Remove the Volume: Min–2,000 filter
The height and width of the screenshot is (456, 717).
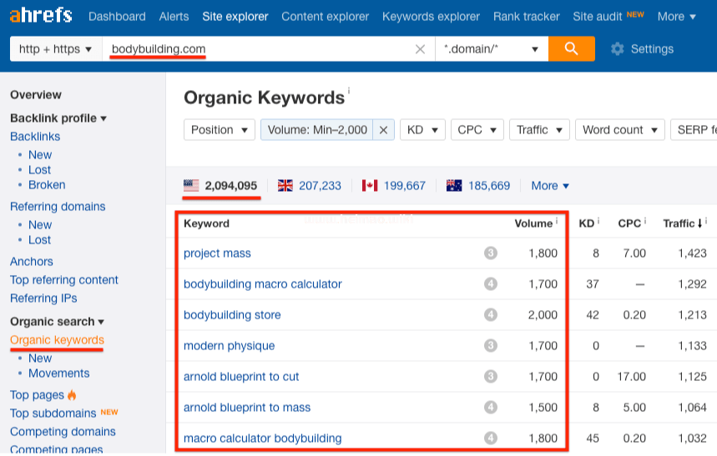[383, 130]
